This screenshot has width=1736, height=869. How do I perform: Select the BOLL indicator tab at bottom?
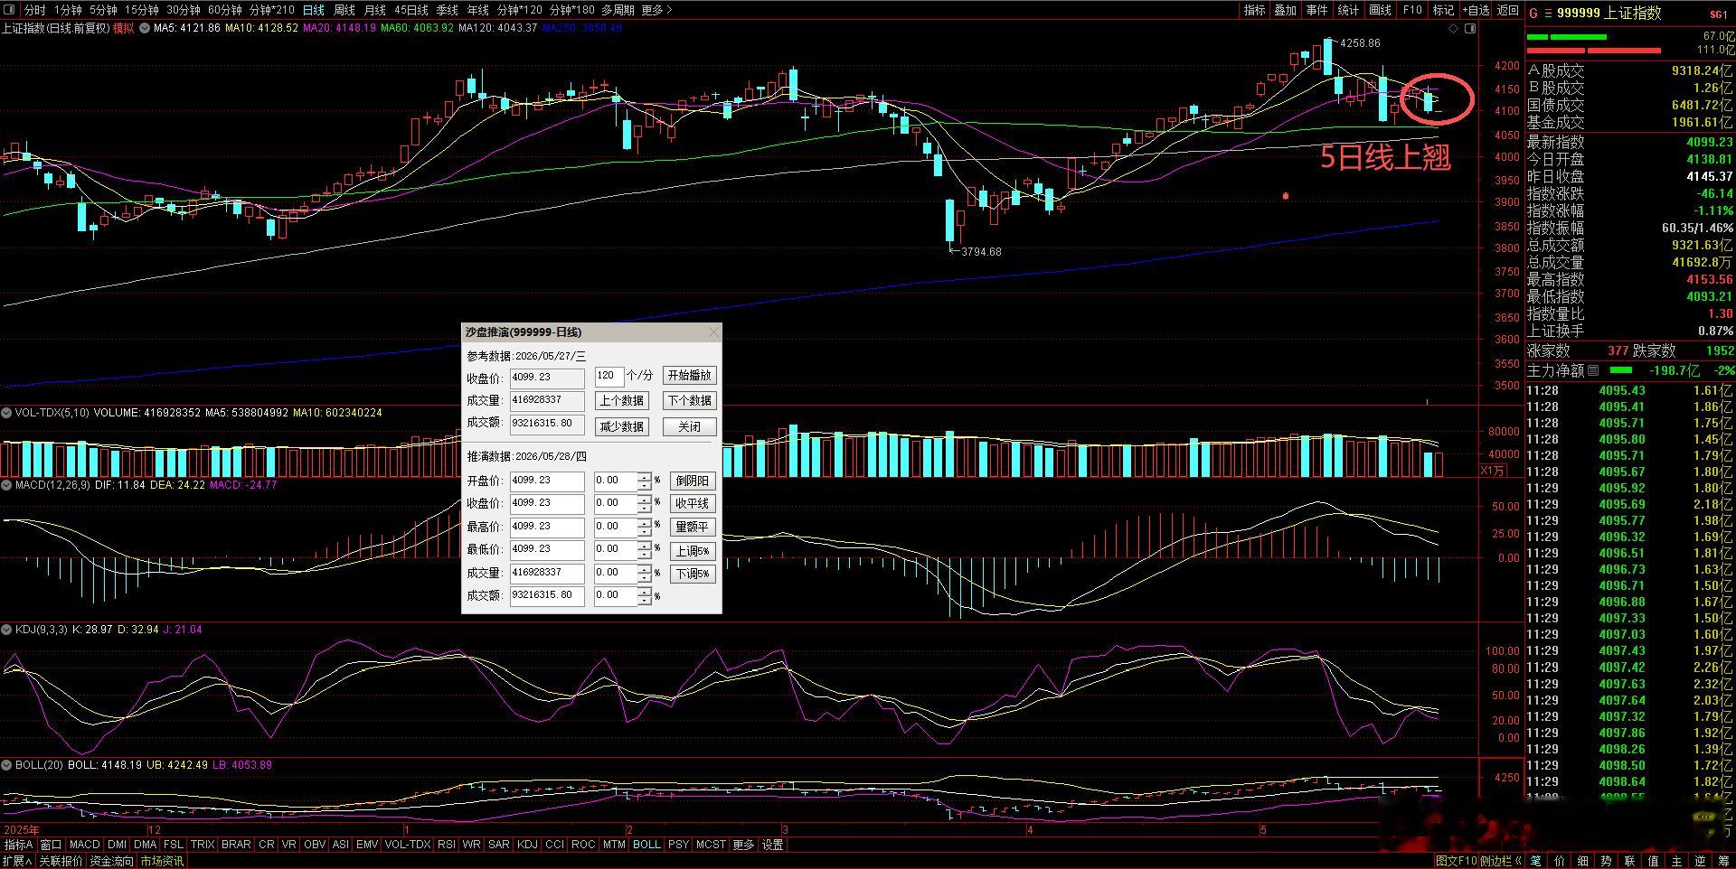[x=646, y=845]
